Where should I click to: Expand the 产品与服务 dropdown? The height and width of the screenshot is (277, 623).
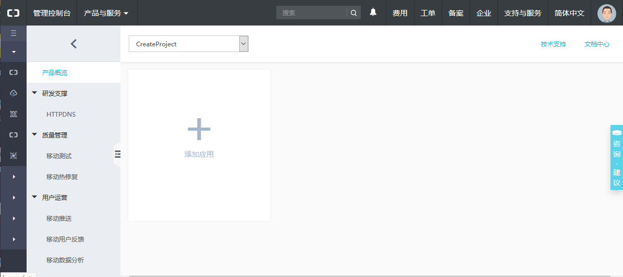pos(106,12)
